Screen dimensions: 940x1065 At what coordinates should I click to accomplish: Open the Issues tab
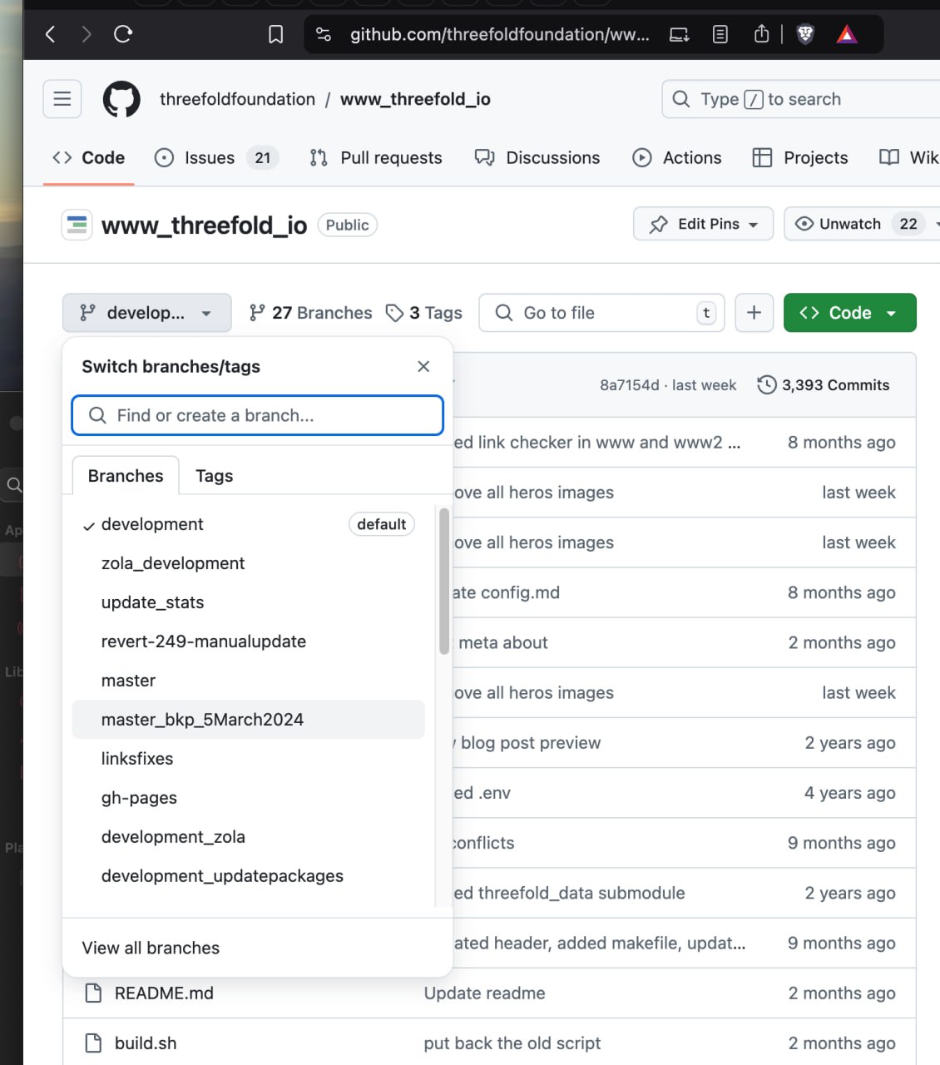[210, 158]
